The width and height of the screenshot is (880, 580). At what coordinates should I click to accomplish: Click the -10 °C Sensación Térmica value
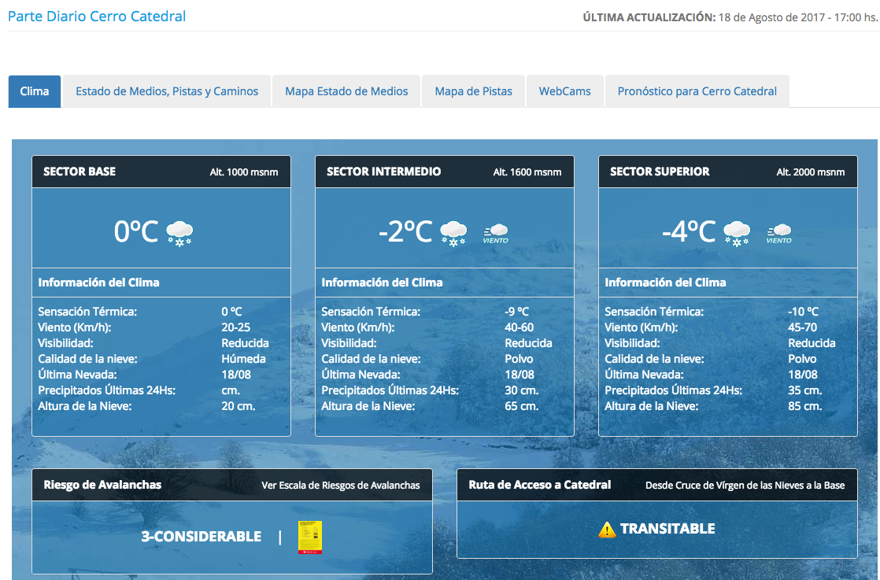tap(803, 312)
